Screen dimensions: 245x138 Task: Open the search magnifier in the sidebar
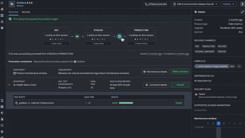(2, 125)
